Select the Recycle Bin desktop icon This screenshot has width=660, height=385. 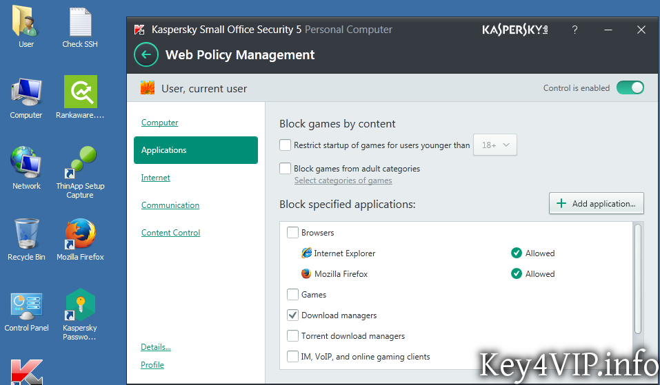click(26, 240)
